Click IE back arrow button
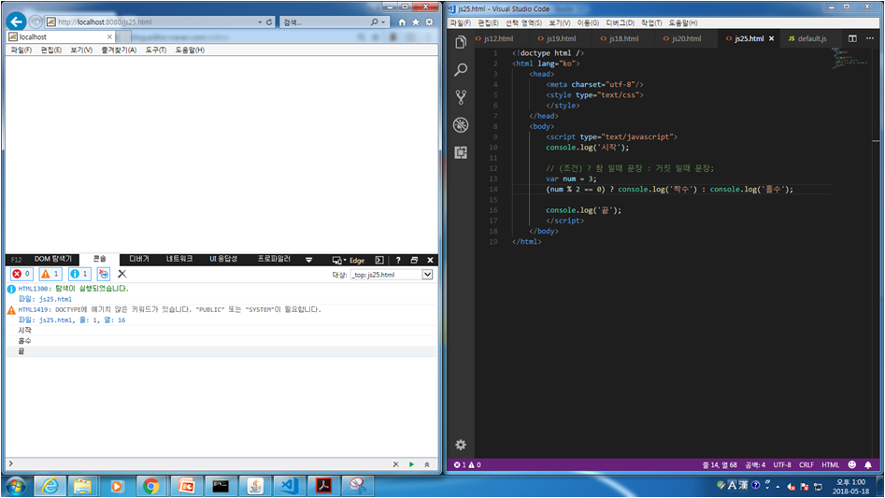The image size is (885, 498). 17,21
